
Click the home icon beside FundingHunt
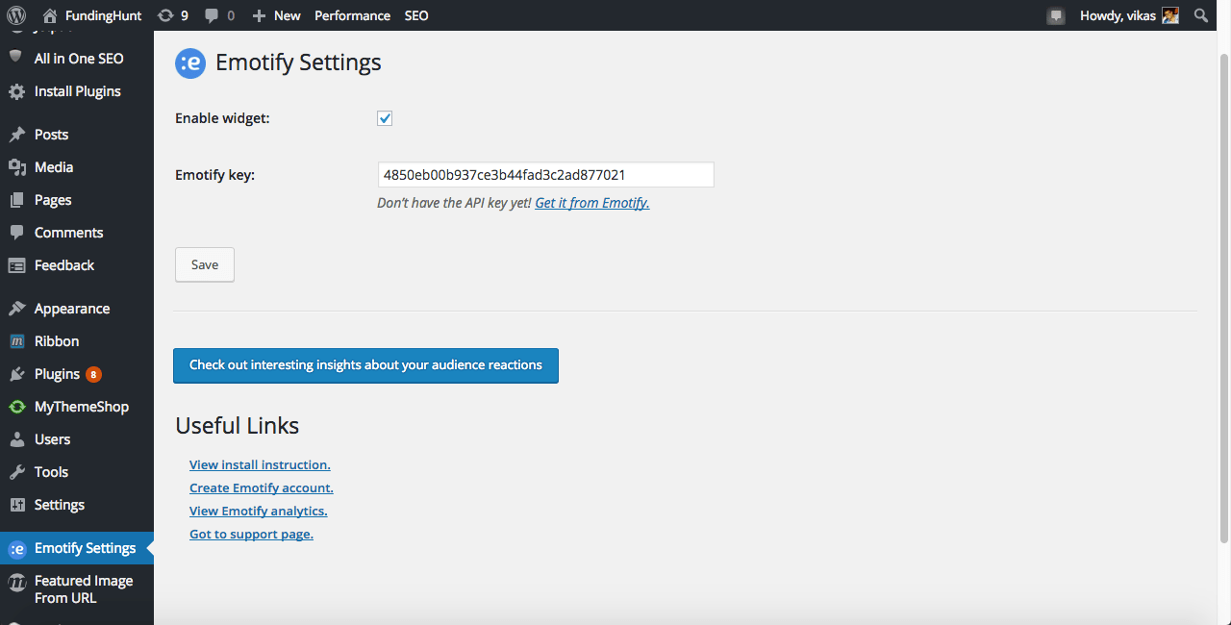click(x=50, y=15)
